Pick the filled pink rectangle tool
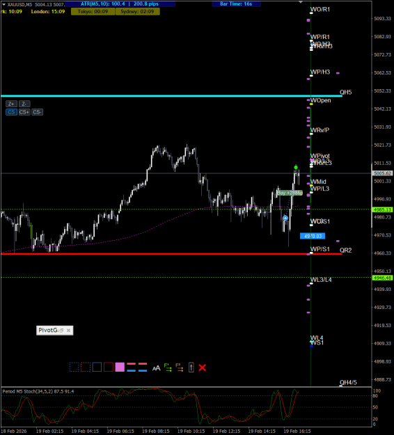Image resolution: width=394 pixels, height=435 pixels. click(120, 367)
